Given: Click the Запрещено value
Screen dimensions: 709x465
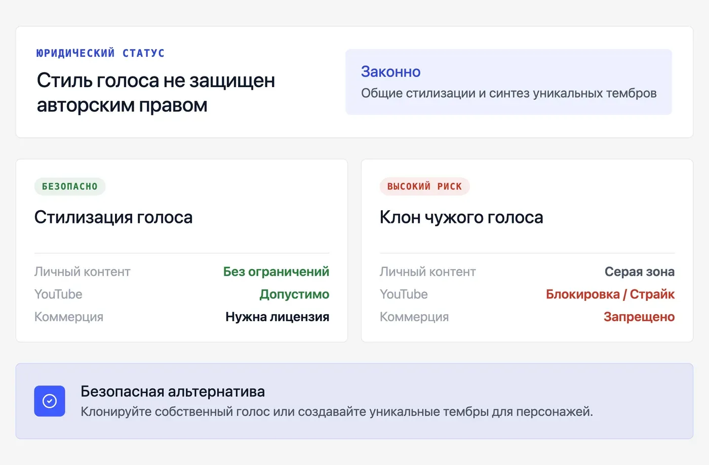Looking at the screenshot, I should [x=639, y=317].
